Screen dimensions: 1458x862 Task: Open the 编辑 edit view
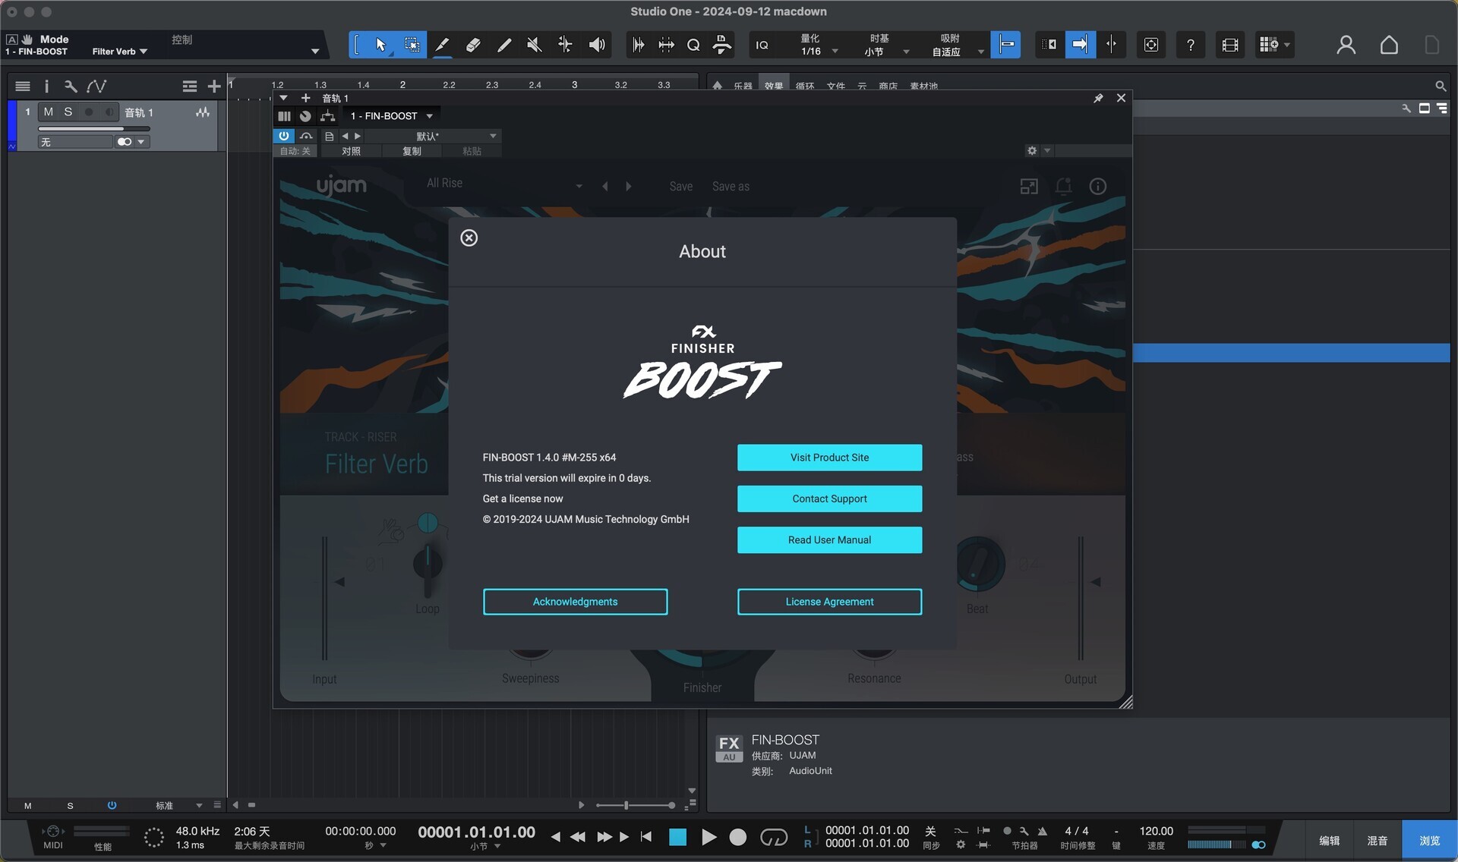pyautogui.click(x=1329, y=840)
